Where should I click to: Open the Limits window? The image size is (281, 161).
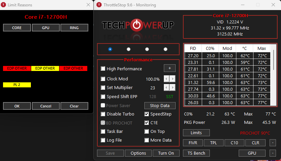tap(196, 133)
